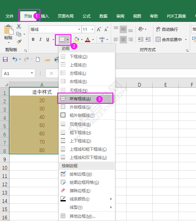The image size is (196, 221).
Task: Choose 所有框线(A) from the border menu
Action: point(87,99)
